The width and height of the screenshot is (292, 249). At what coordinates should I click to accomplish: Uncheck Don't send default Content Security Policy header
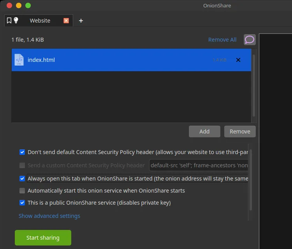[22, 152]
